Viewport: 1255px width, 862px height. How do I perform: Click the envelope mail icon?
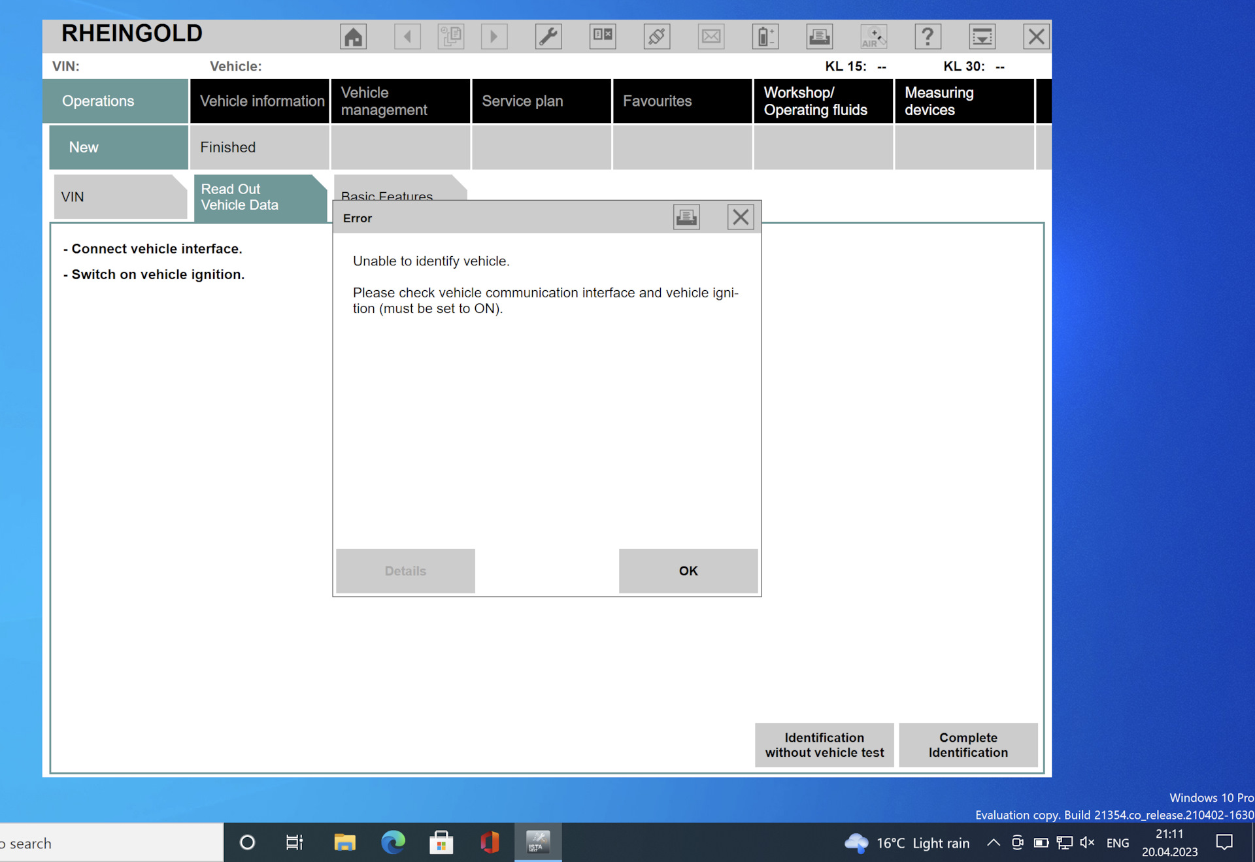[711, 37]
